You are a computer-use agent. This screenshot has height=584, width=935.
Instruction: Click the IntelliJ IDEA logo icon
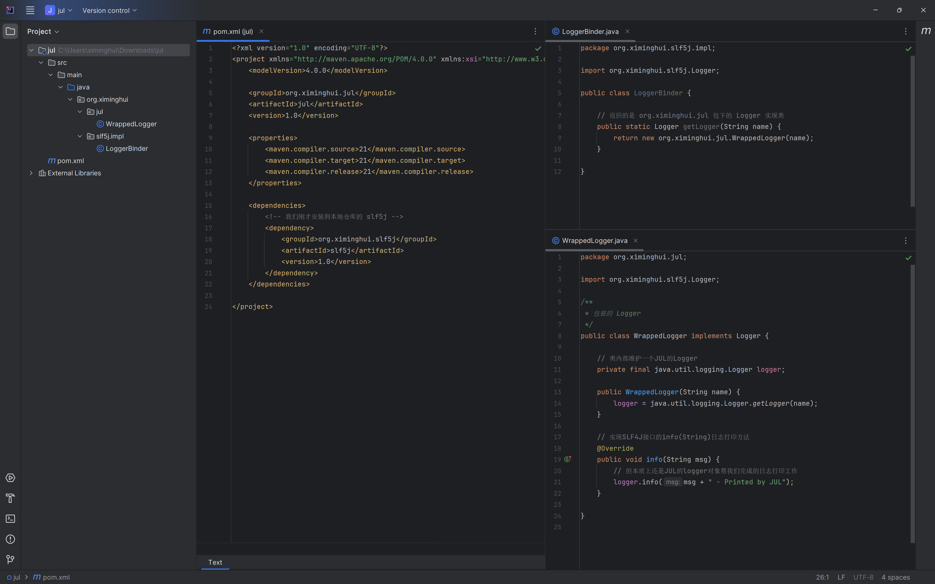coord(11,11)
